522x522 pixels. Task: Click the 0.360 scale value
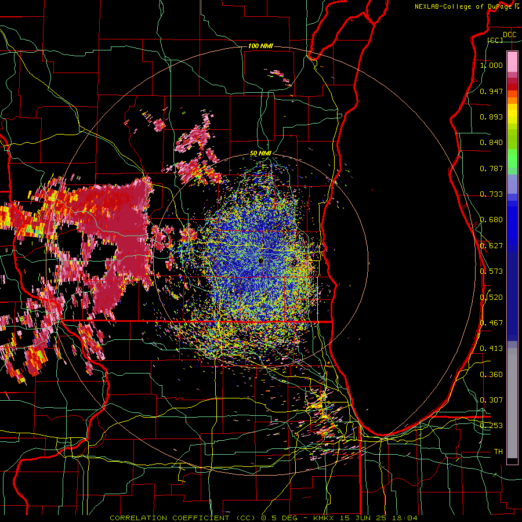pos(491,375)
